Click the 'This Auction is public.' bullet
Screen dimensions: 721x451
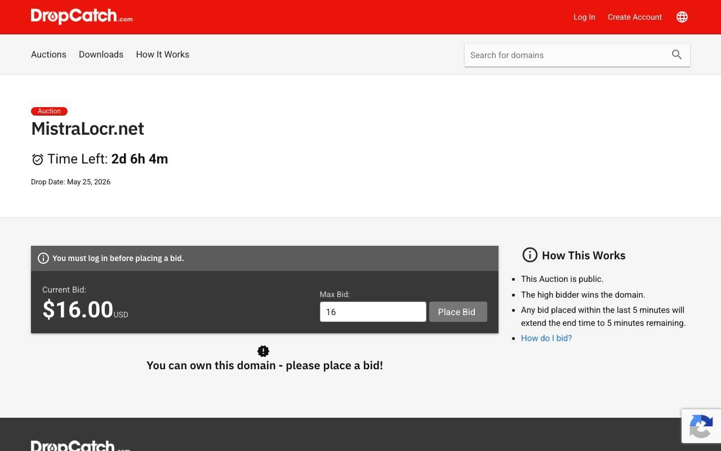pos(562,279)
